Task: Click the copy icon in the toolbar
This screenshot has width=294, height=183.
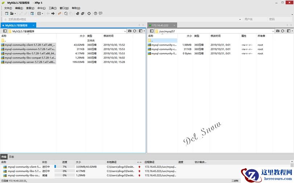Action: (66, 13)
